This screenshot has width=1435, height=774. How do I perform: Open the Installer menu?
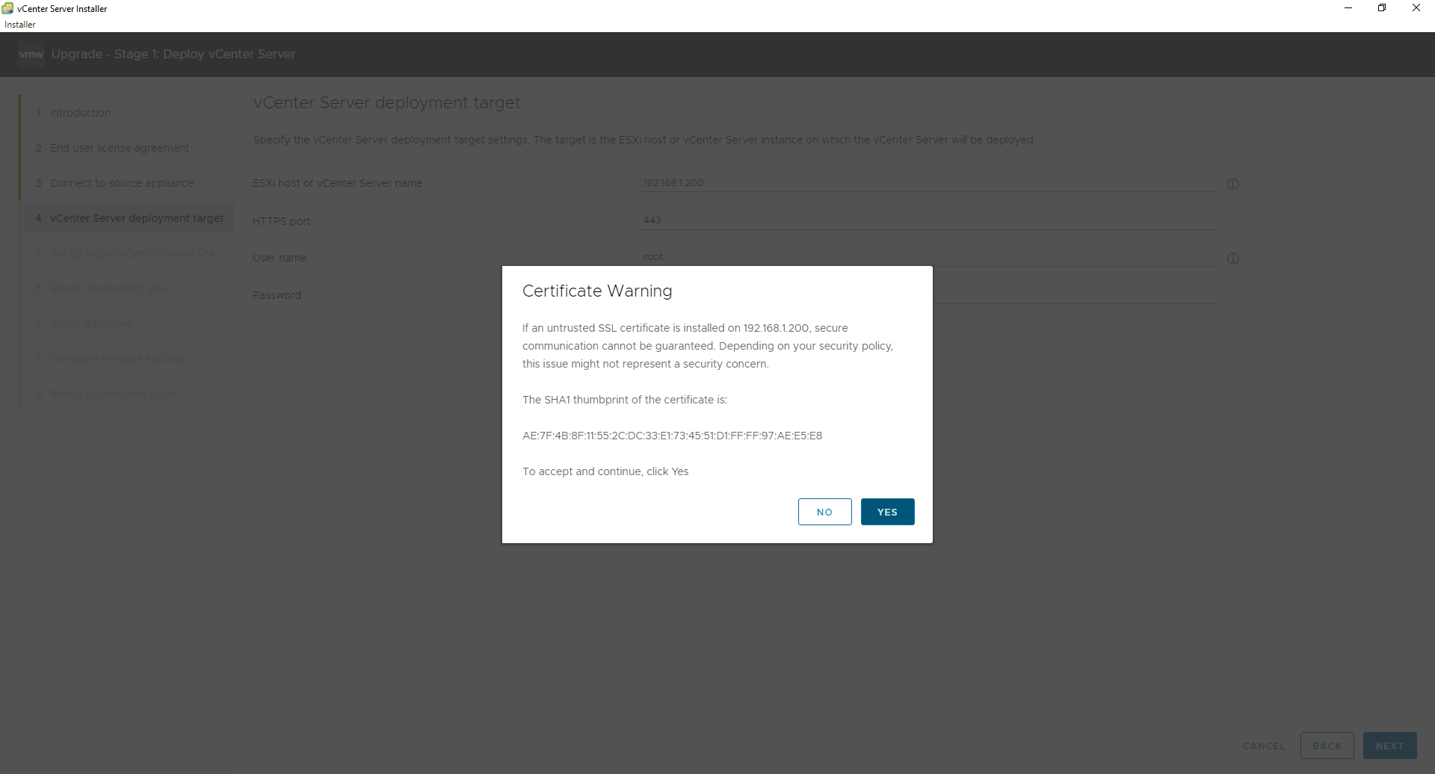coord(20,25)
